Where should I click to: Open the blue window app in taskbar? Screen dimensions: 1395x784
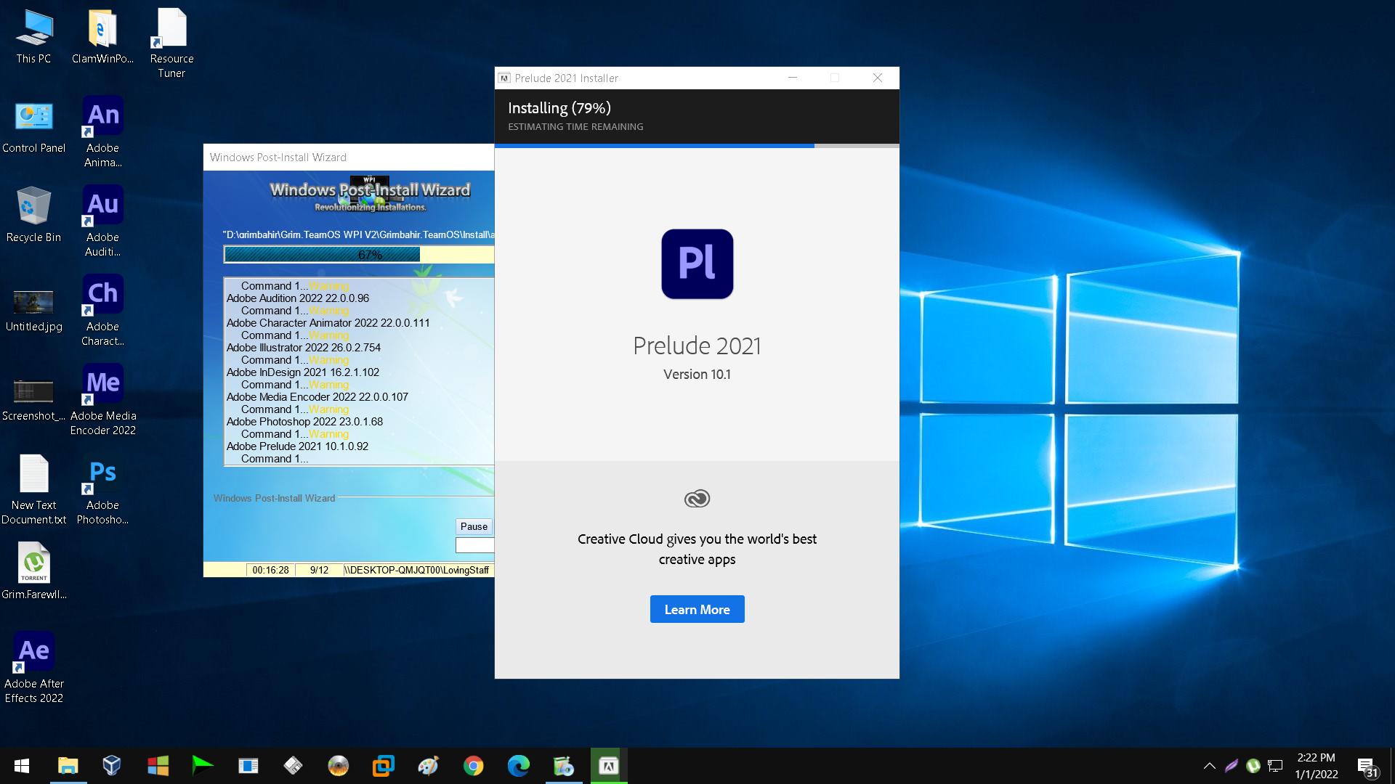point(248,766)
